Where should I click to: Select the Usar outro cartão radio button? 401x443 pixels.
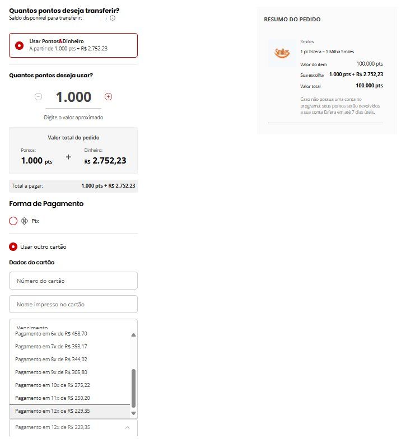pos(13,247)
